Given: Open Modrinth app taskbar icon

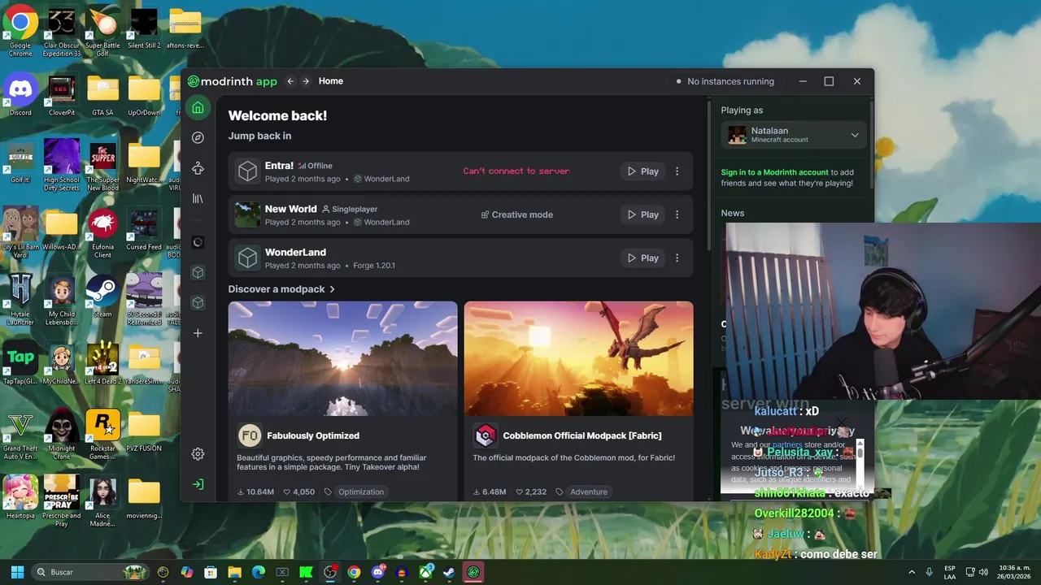Looking at the screenshot, I should pyautogui.click(x=473, y=572).
